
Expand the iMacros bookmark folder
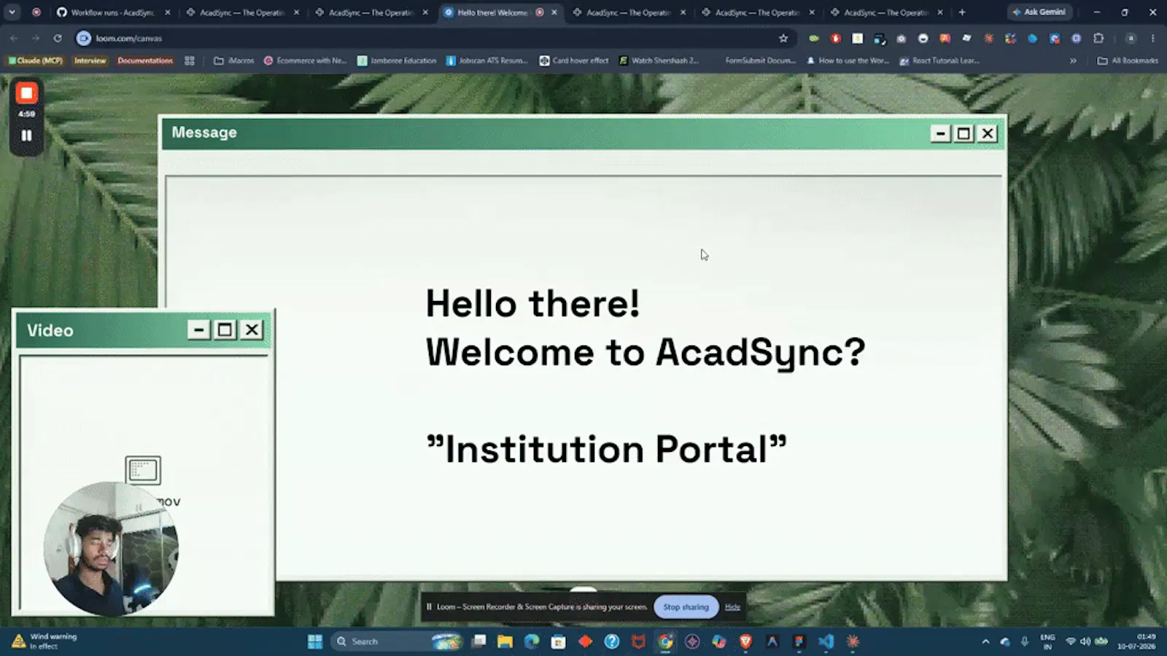pyautogui.click(x=234, y=61)
